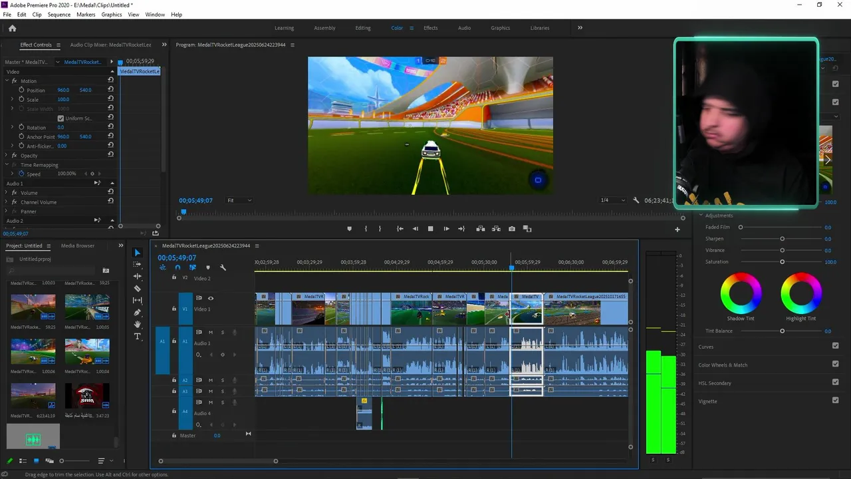The width and height of the screenshot is (851, 479).
Task: Open the Media Browser tab
Action: point(78,245)
